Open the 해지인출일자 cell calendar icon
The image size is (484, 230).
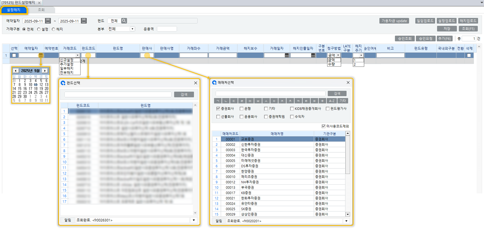(313, 55)
